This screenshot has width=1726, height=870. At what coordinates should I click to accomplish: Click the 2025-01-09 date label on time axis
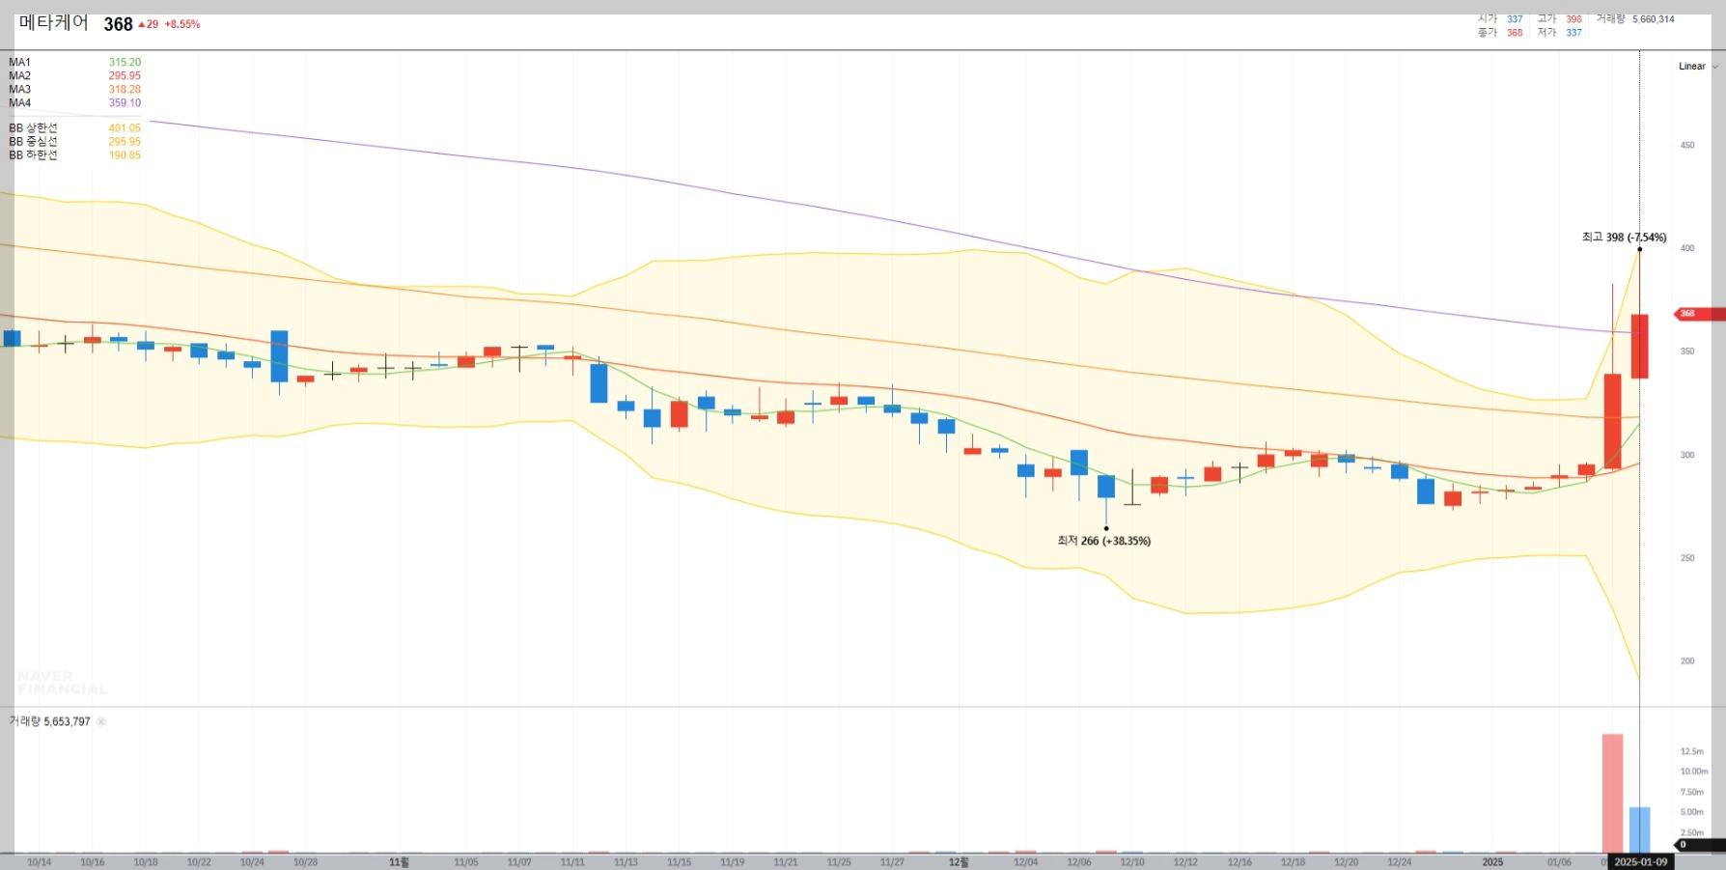[x=1640, y=862]
